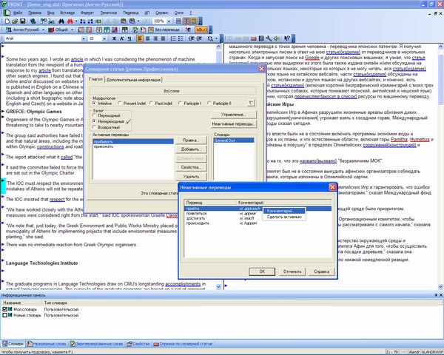Image resolution: width=444 pixels, height=355 pixels.
Task: Toggle underline formatting (Ч)
Action: (129, 38)
